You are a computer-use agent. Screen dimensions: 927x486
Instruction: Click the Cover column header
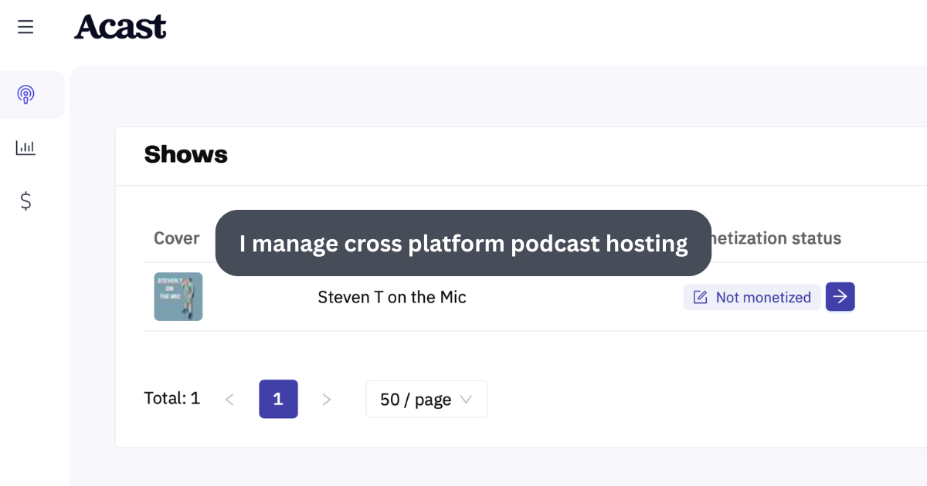(x=177, y=238)
